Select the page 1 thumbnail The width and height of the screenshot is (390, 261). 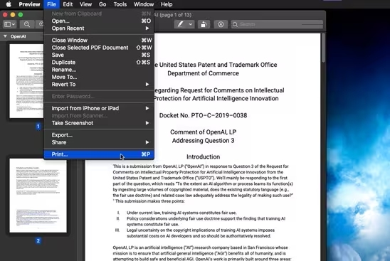(x=26, y=81)
